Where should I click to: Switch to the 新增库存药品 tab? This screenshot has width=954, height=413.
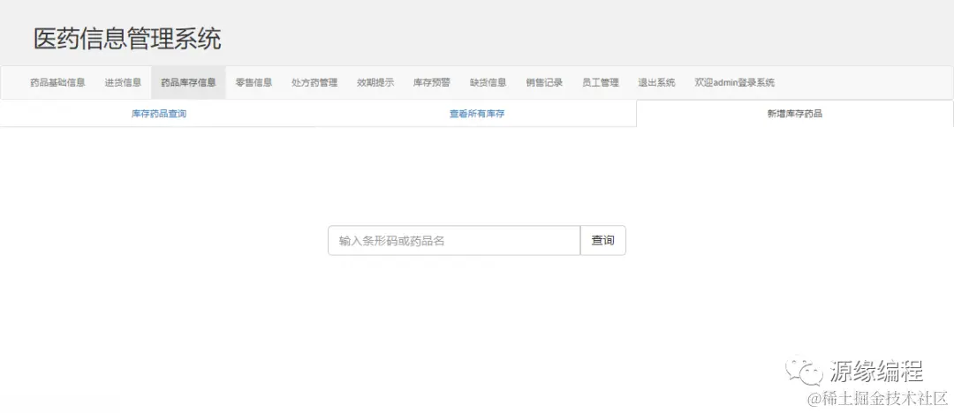pos(795,114)
